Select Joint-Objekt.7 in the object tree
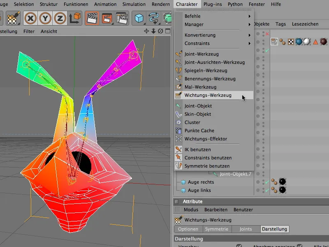The height and width of the screenshot is (247, 329). coord(235,174)
